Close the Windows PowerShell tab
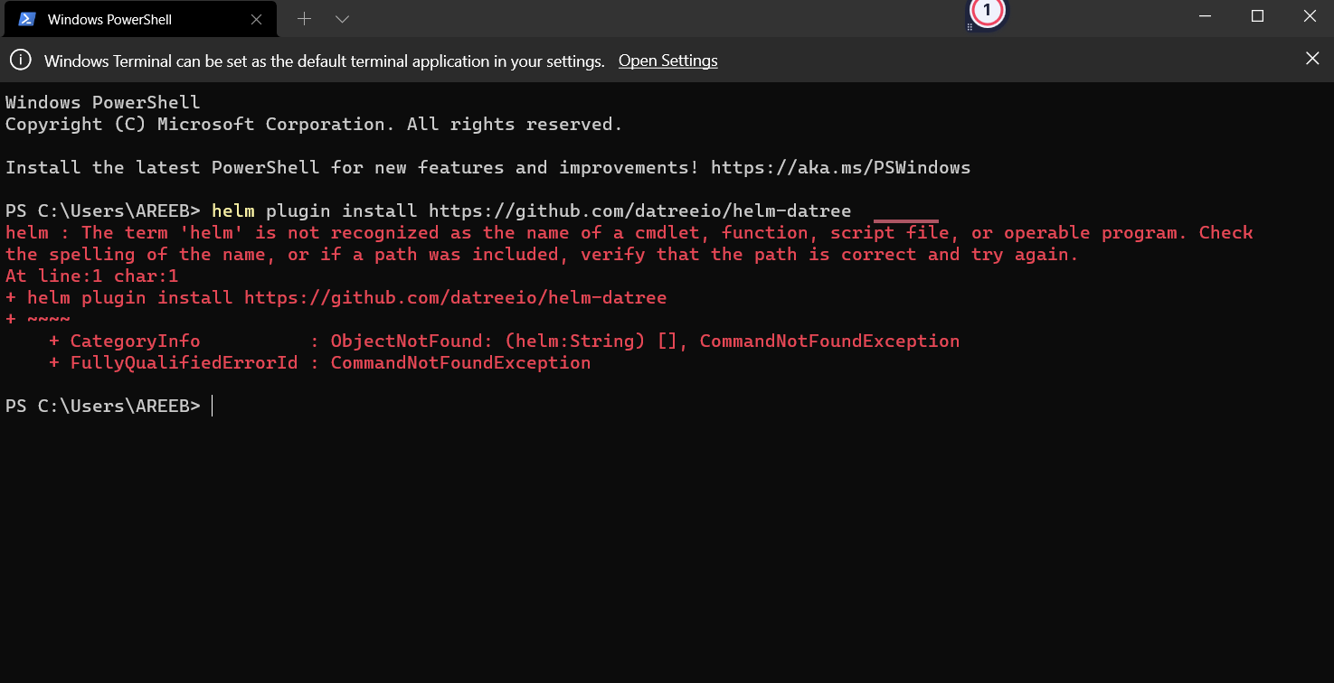Viewport: 1334px width, 683px height. (x=256, y=19)
